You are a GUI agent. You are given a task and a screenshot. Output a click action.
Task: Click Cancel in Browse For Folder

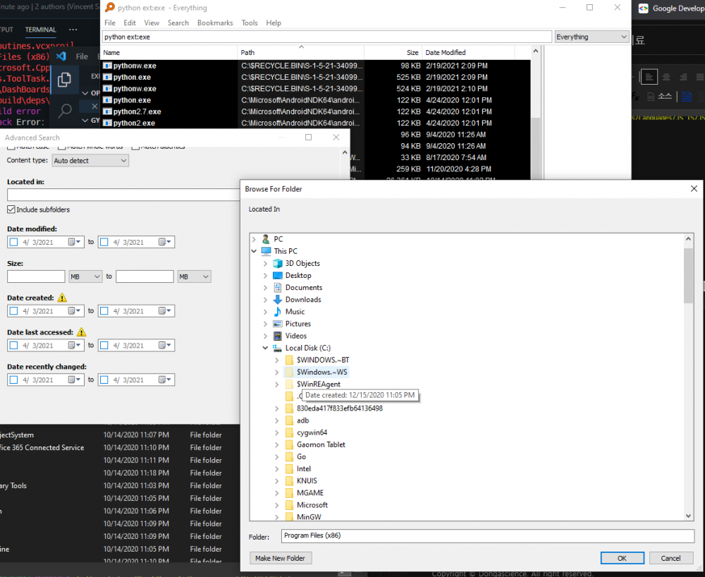click(x=671, y=558)
